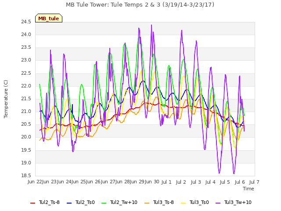Click the 20.5 y-axis tick label
This screenshot has height=211, width=281.
[26, 124]
